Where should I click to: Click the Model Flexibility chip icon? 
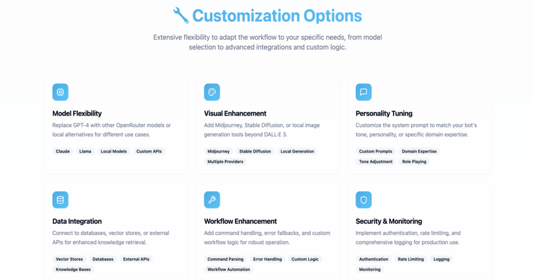[60, 92]
